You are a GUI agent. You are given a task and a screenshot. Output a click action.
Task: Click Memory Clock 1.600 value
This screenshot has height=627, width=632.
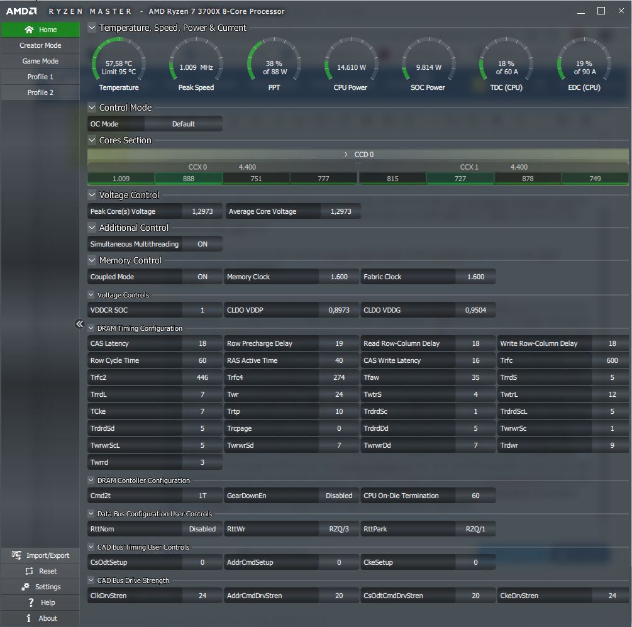click(x=339, y=277)
